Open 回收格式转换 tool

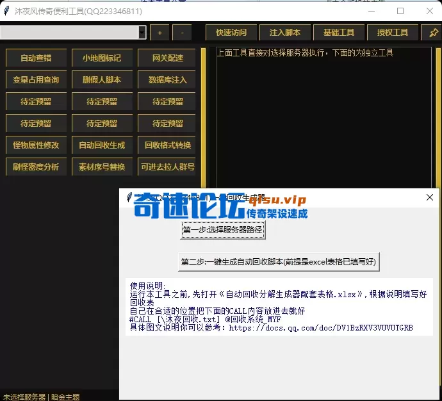[x=168, y=145]
